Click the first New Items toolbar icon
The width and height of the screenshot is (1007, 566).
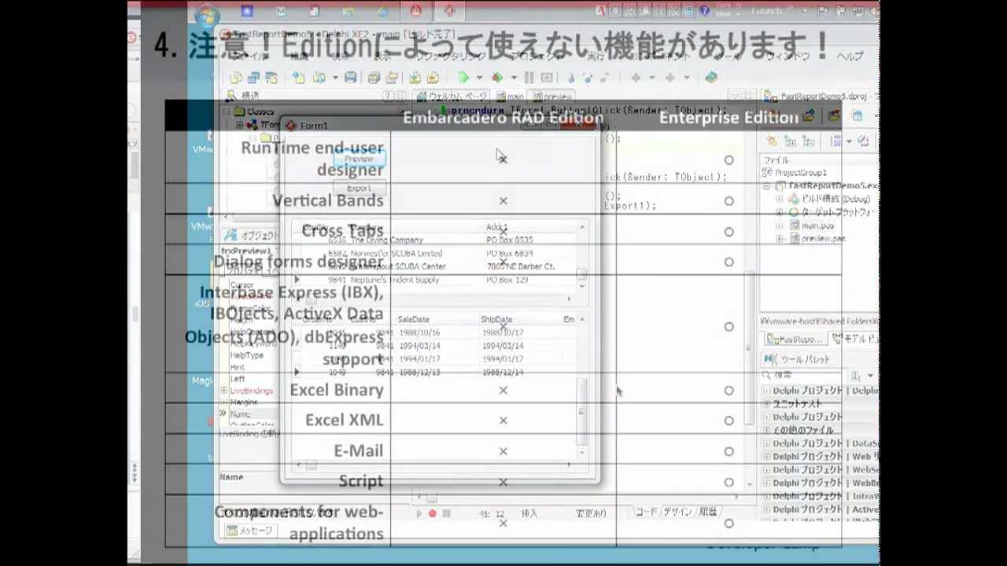tap(236, 78)
